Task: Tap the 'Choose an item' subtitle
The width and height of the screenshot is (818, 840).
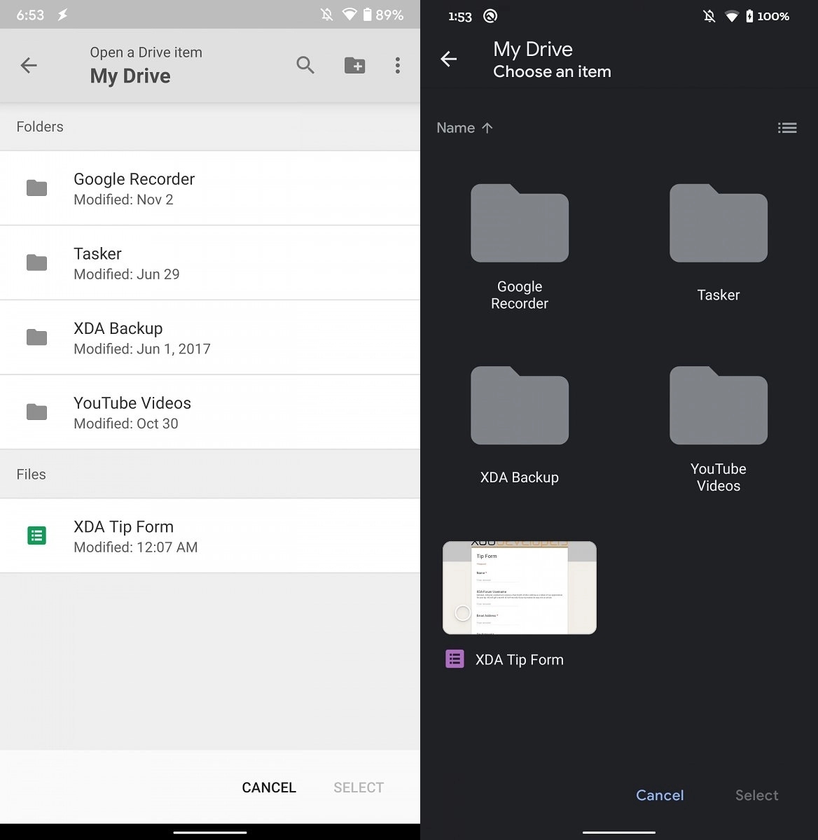Action: 552,71
